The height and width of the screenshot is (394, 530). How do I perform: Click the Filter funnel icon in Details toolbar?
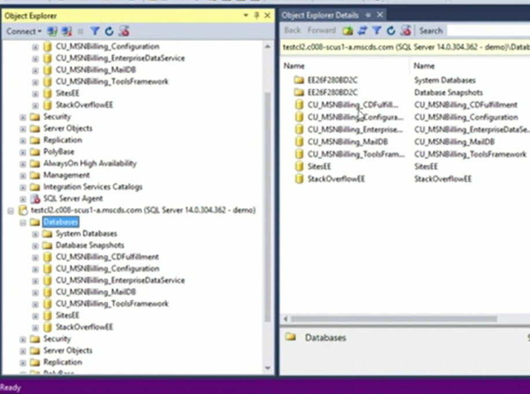coord(377,31)
